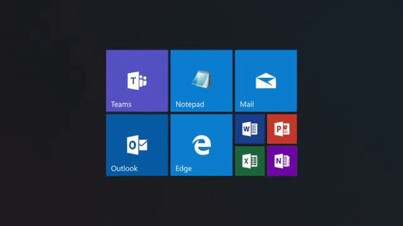Launch PowerPoint from the red tile
Screen dimensions: 403x226
point(282,129)
